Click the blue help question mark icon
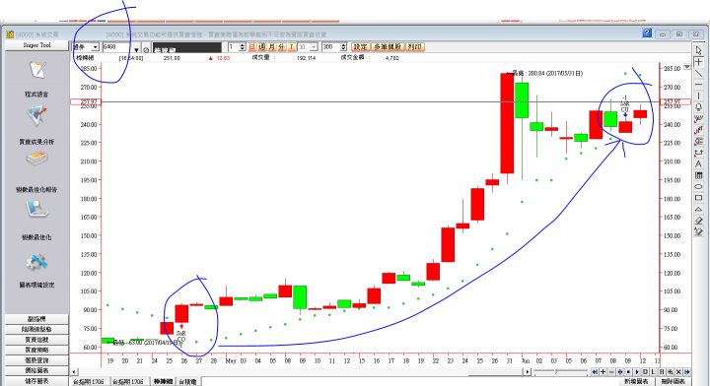Viewport: 710px width, 386px height. pos(647,33)
